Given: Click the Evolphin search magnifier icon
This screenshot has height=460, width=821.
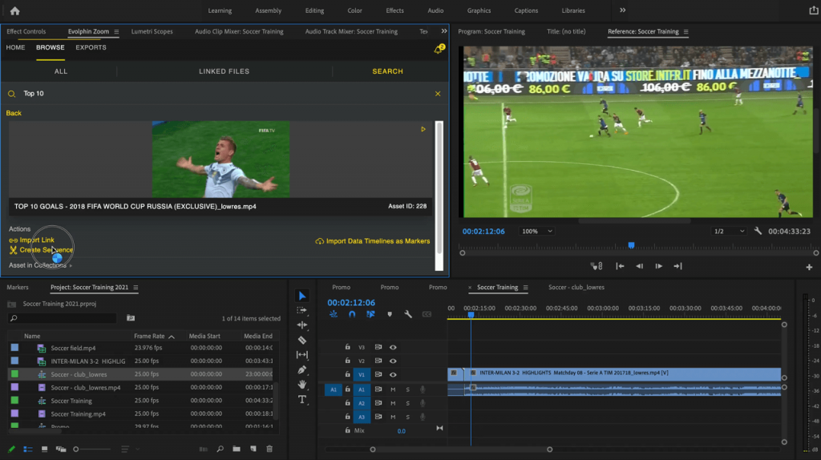Looking at the screenshot, I should [11, 94].
